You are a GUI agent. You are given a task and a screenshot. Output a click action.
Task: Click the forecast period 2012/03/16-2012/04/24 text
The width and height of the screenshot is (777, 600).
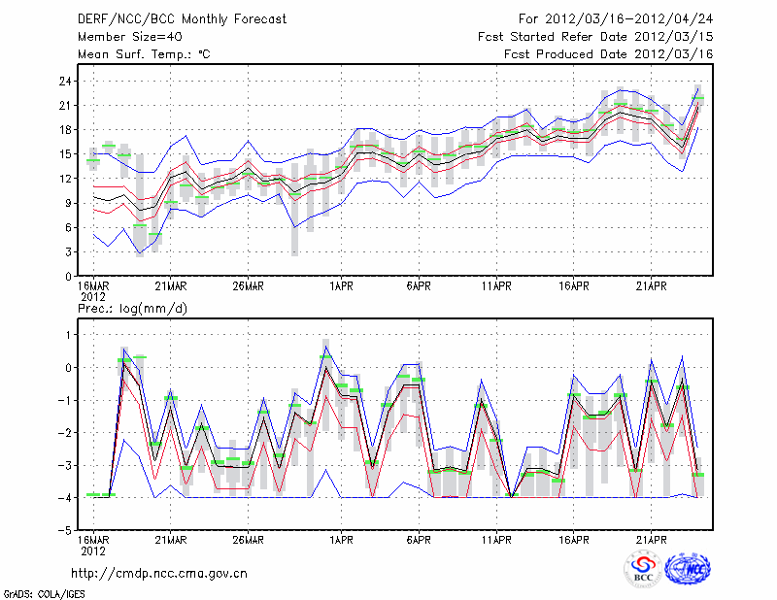tap(616, 19)
